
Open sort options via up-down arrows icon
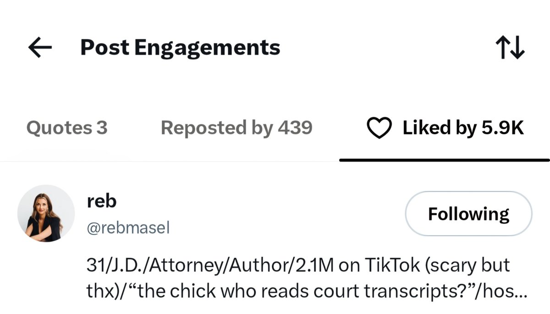coord(510,48)
